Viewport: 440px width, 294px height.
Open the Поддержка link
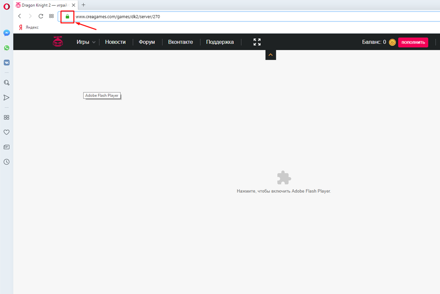click(220, 42)
